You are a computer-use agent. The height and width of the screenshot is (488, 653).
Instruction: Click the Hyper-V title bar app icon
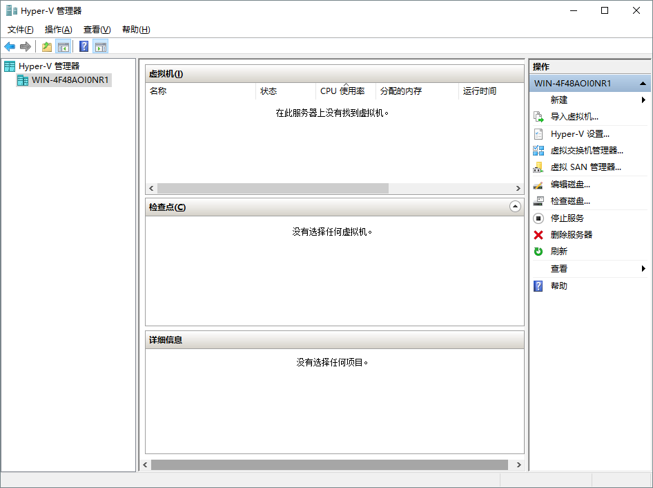[12, 10]
